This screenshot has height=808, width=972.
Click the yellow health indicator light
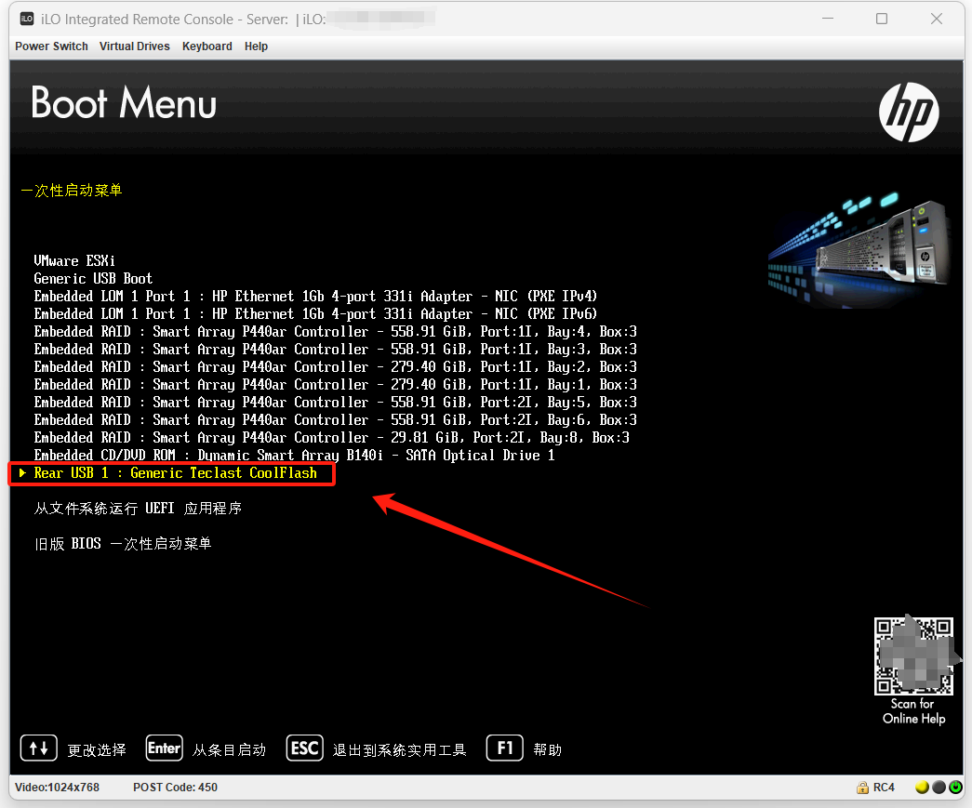pos(922,788)
